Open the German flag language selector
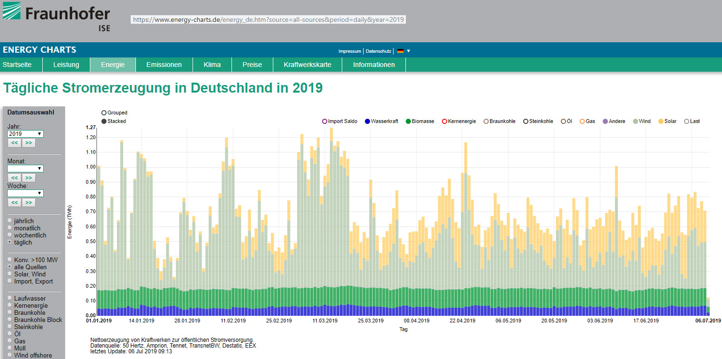Image resolution: width=722 pixels, height=359 pixels. [x=403, y=51]
